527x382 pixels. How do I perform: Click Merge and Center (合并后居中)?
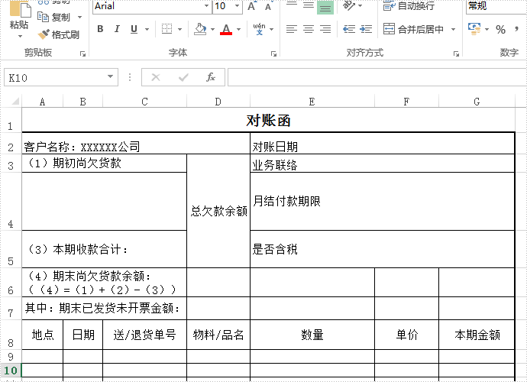point(413,29)
